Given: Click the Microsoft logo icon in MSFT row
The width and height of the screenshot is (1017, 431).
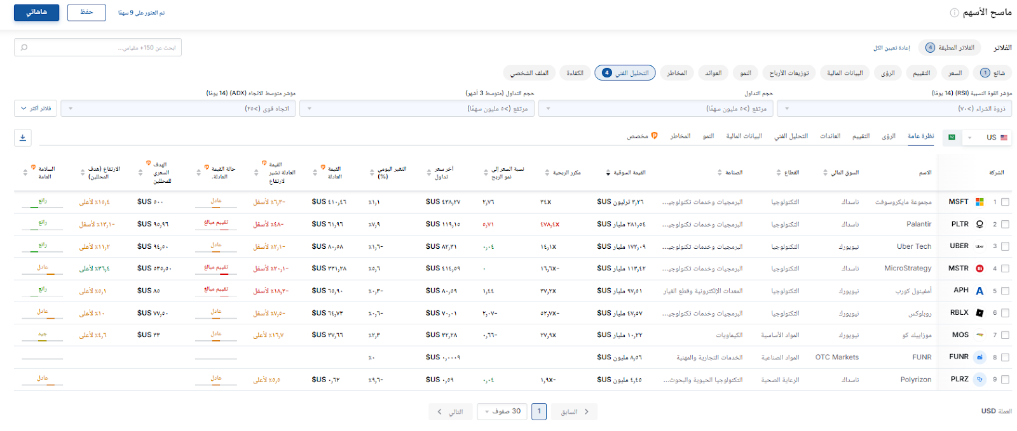Looking at the screenshot, I should 979,202.
